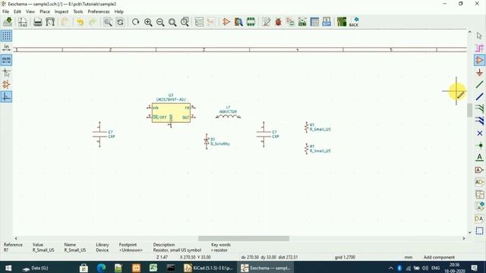Open the File menu

[x=5, y=11]
